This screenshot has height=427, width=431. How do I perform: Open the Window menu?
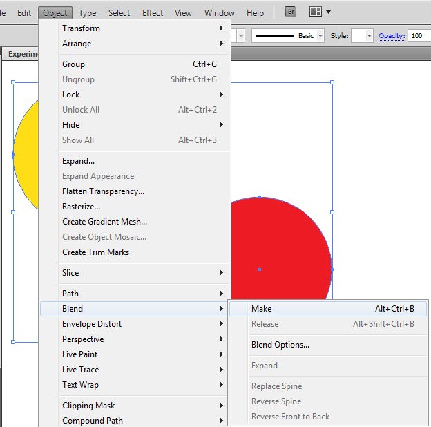click(x=220, y=13)
